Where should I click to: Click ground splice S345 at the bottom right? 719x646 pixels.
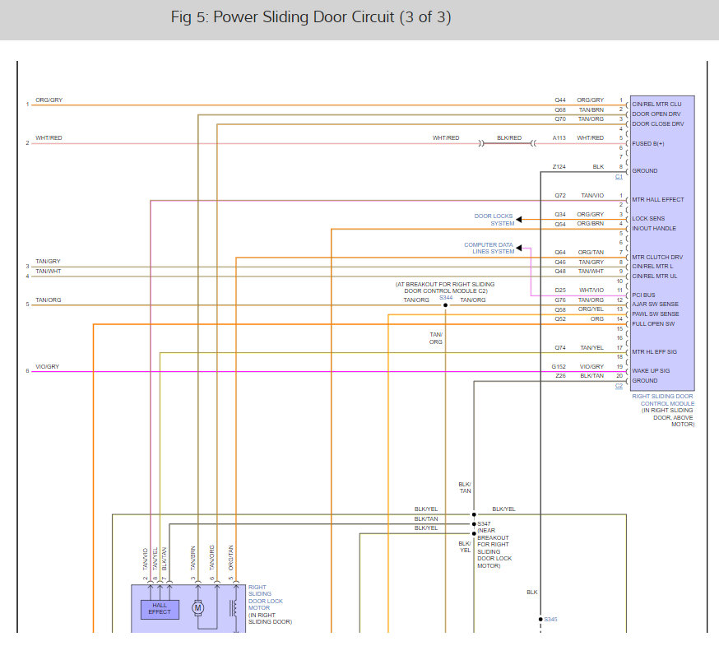[x=539, y=619]
